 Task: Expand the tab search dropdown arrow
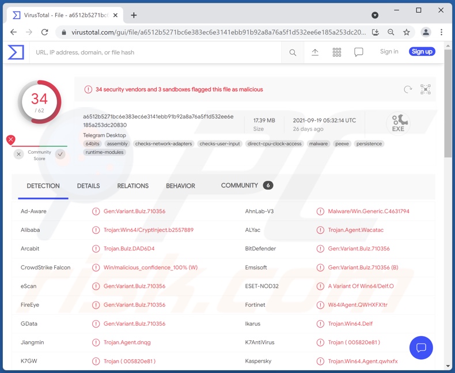click(x=375, y=15)
